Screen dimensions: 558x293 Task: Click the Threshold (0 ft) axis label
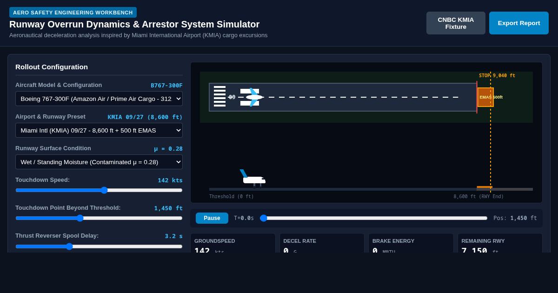click(x=232, y=196)
